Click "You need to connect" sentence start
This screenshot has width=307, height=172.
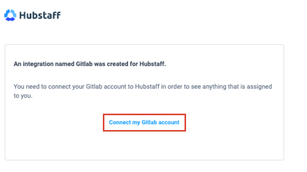point(39,86)
